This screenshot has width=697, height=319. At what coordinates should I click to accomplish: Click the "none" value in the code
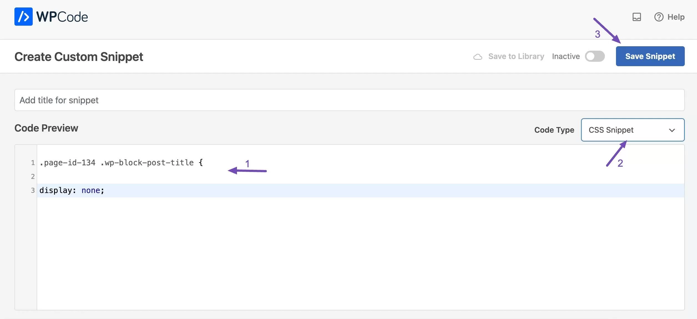91,191
